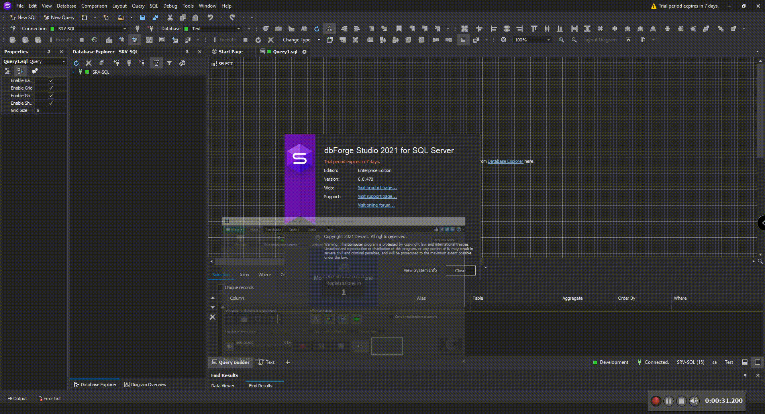Image resolution: width=765 pixels, height=414 pixels.
Task: Click the pin icon on Properties panel
Action: (49, 52)
